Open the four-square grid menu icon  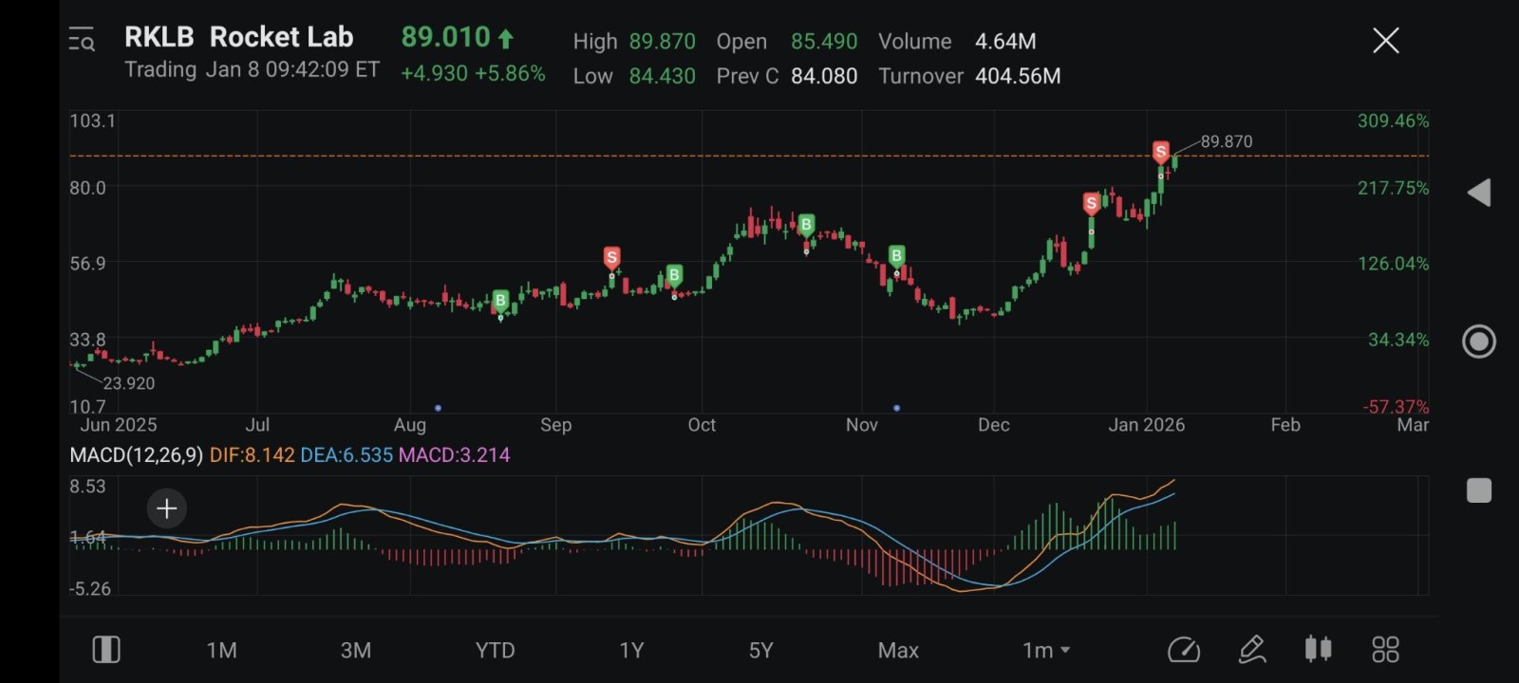pyautogui.click(x=1386, y=650)
